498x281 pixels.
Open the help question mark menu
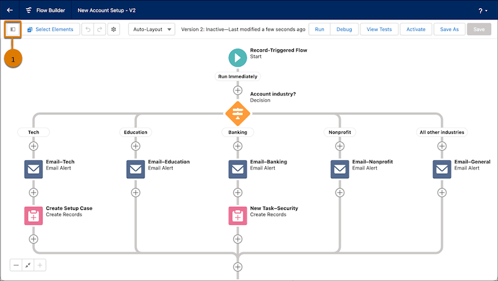tap(483, 11)
